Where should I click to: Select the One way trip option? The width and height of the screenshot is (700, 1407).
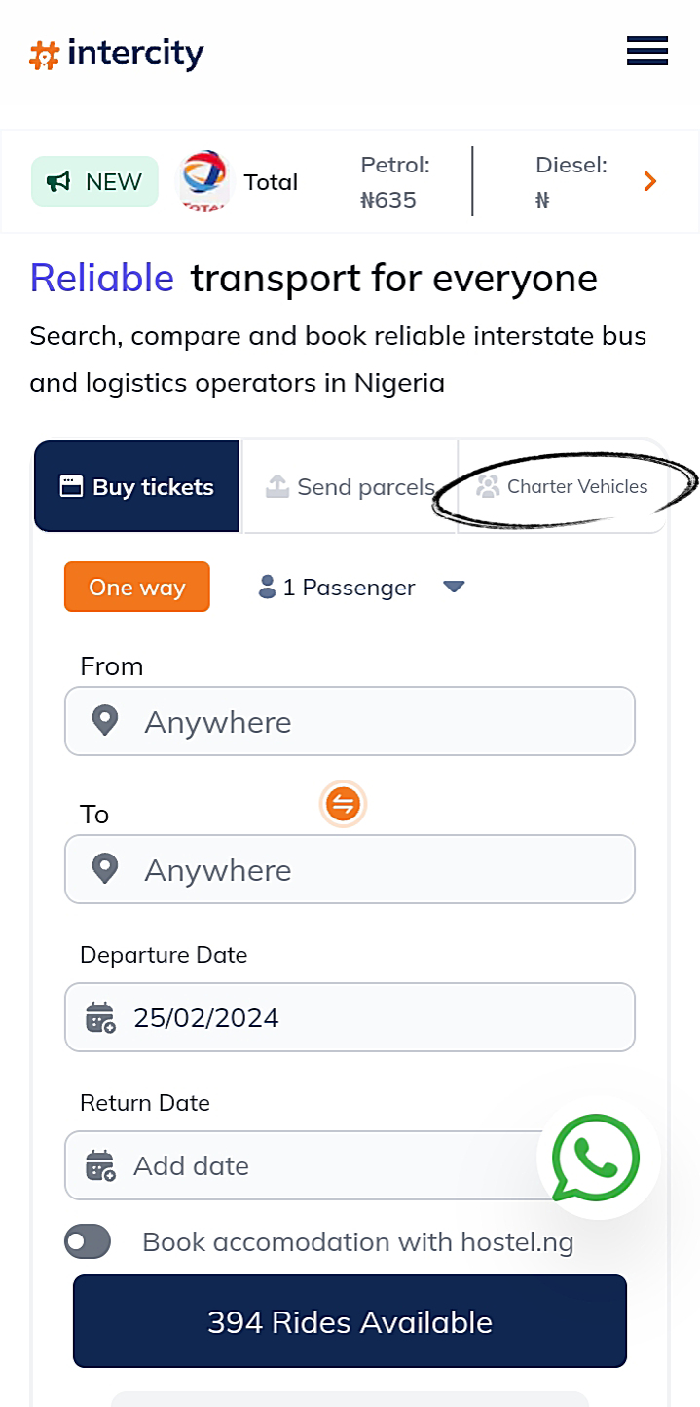pyautogui.click(x=137, y=587)
